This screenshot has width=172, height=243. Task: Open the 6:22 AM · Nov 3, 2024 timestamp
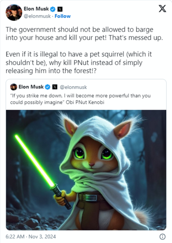pos(31,236)
